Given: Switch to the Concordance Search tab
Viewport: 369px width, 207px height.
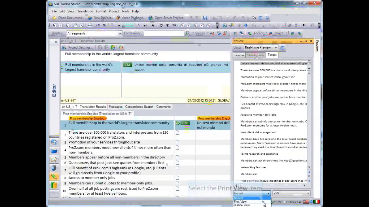Looking at the screenshot, I should tap(139, 107).
